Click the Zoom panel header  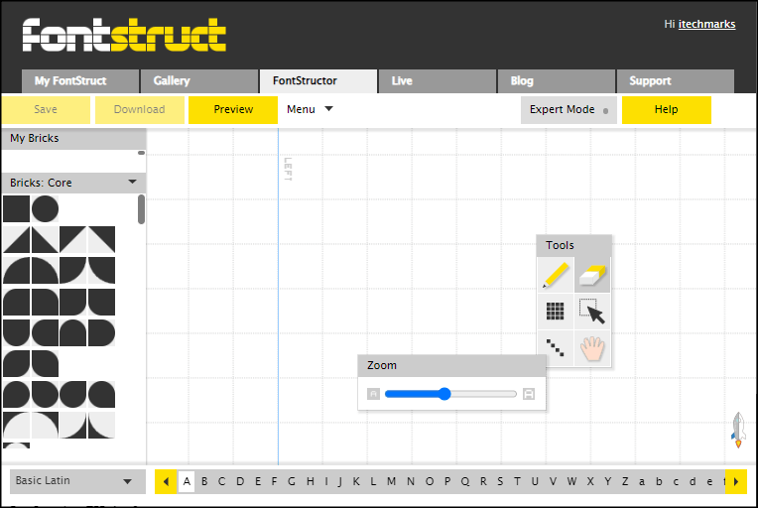452,365
